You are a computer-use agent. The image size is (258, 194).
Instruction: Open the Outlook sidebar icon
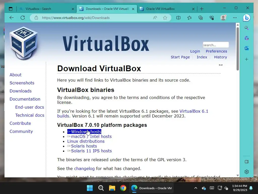[x=246, y=48]
